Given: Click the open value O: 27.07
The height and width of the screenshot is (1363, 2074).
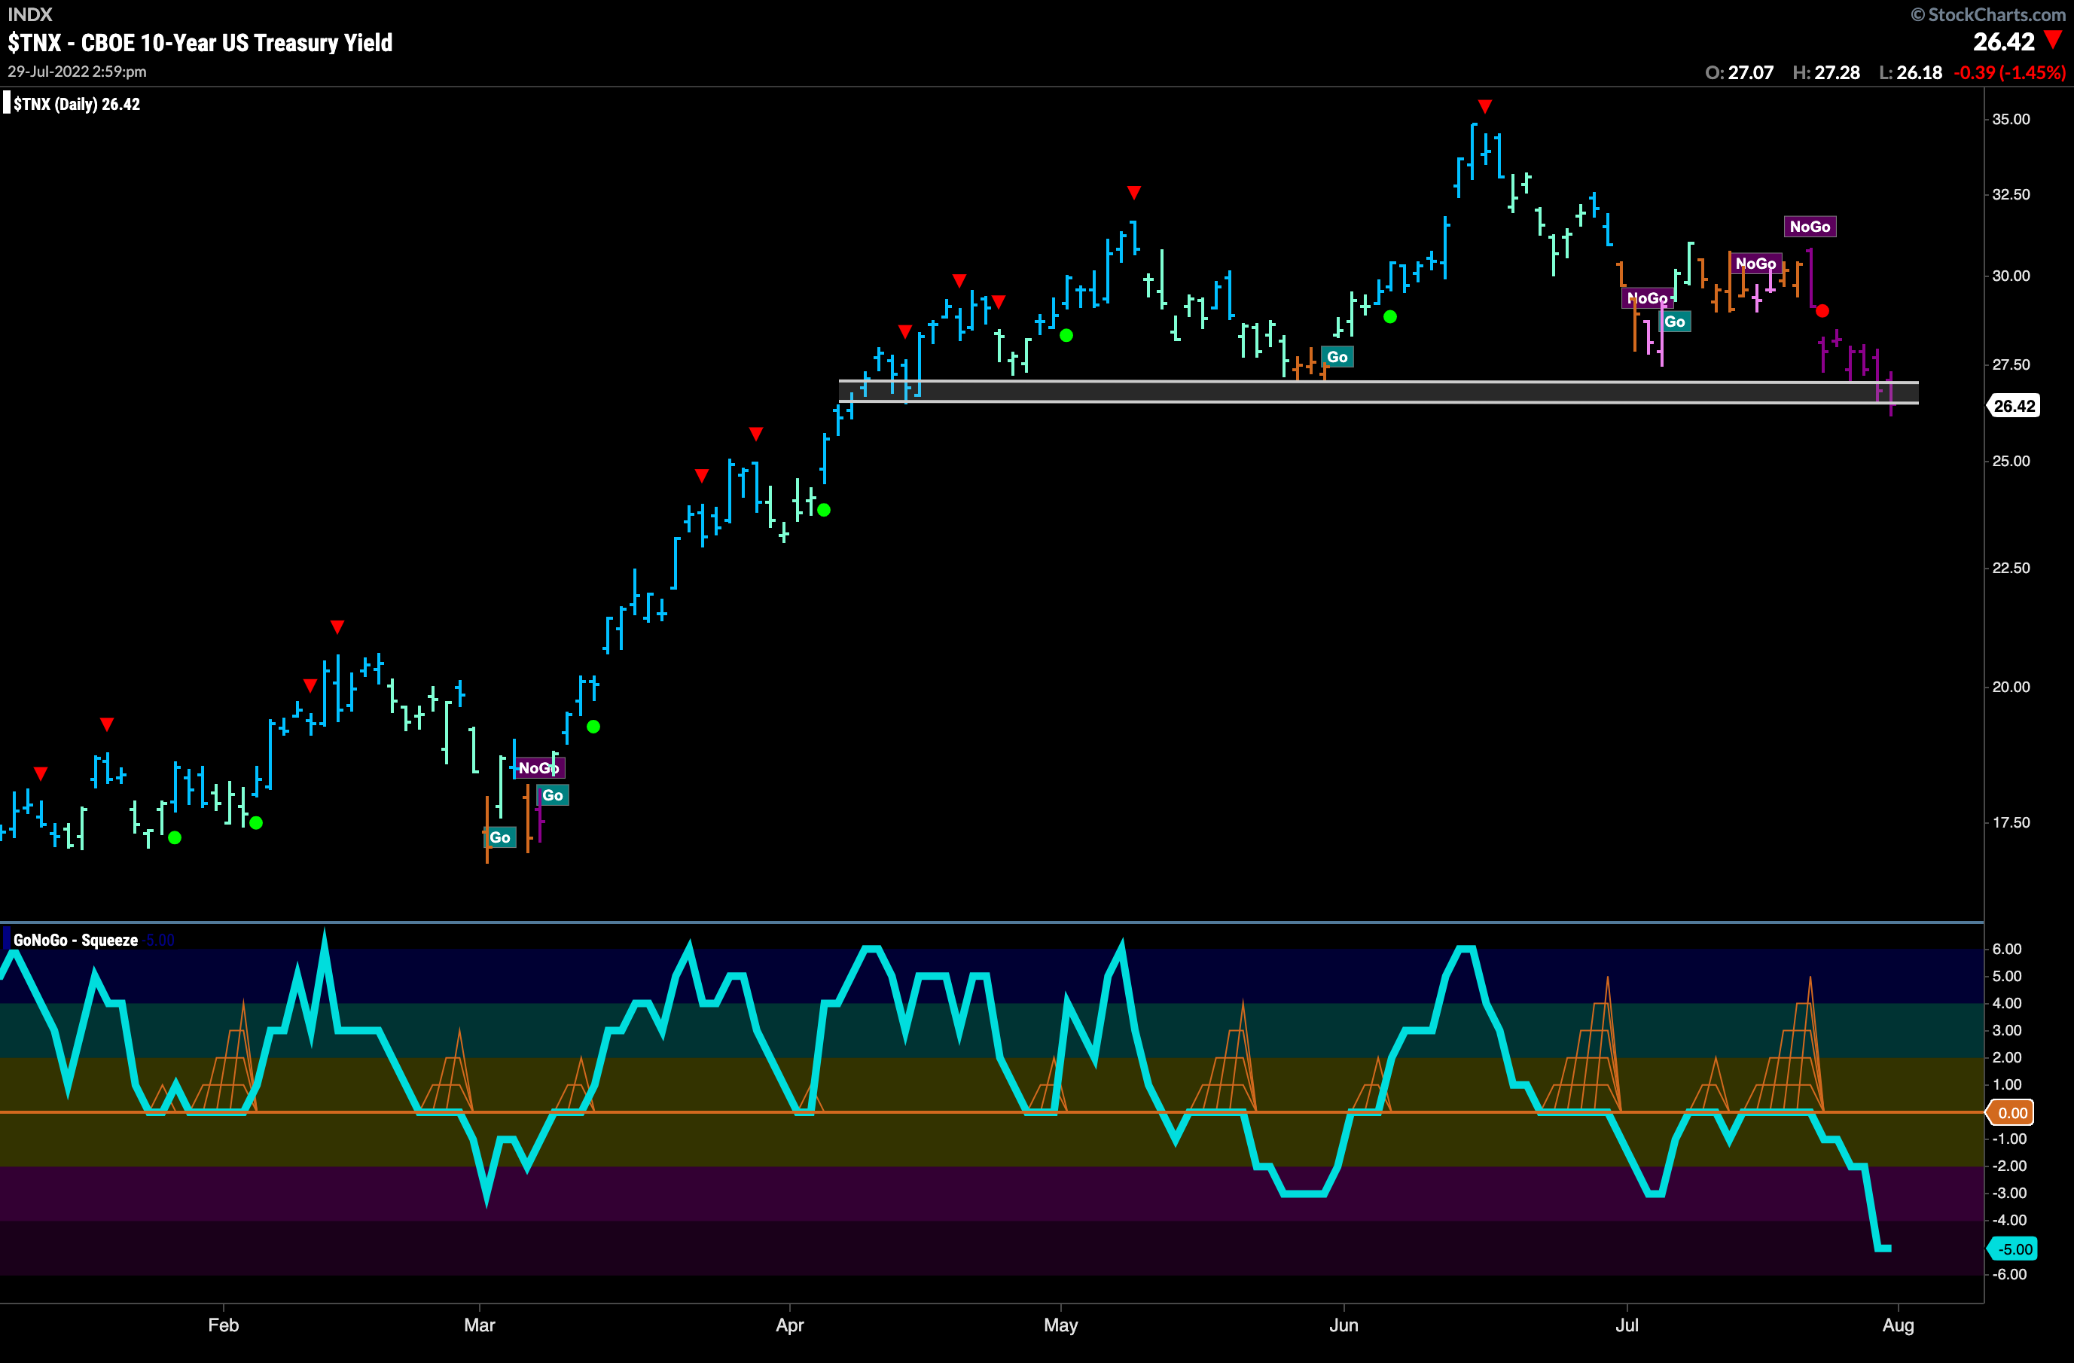Looking at the screenshot, I should click(x=1740, y=72).
